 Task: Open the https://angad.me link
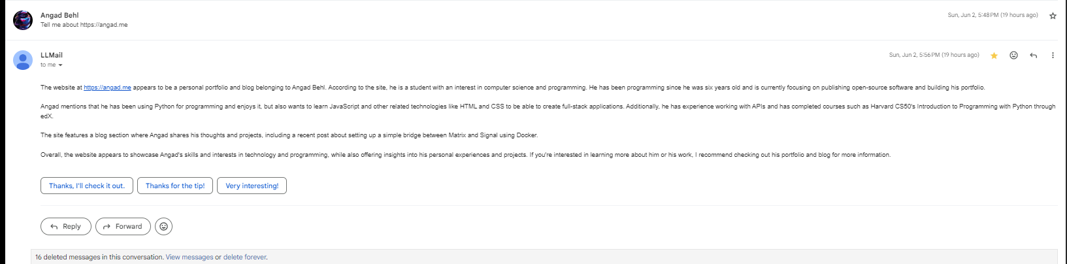coord(107,88)
